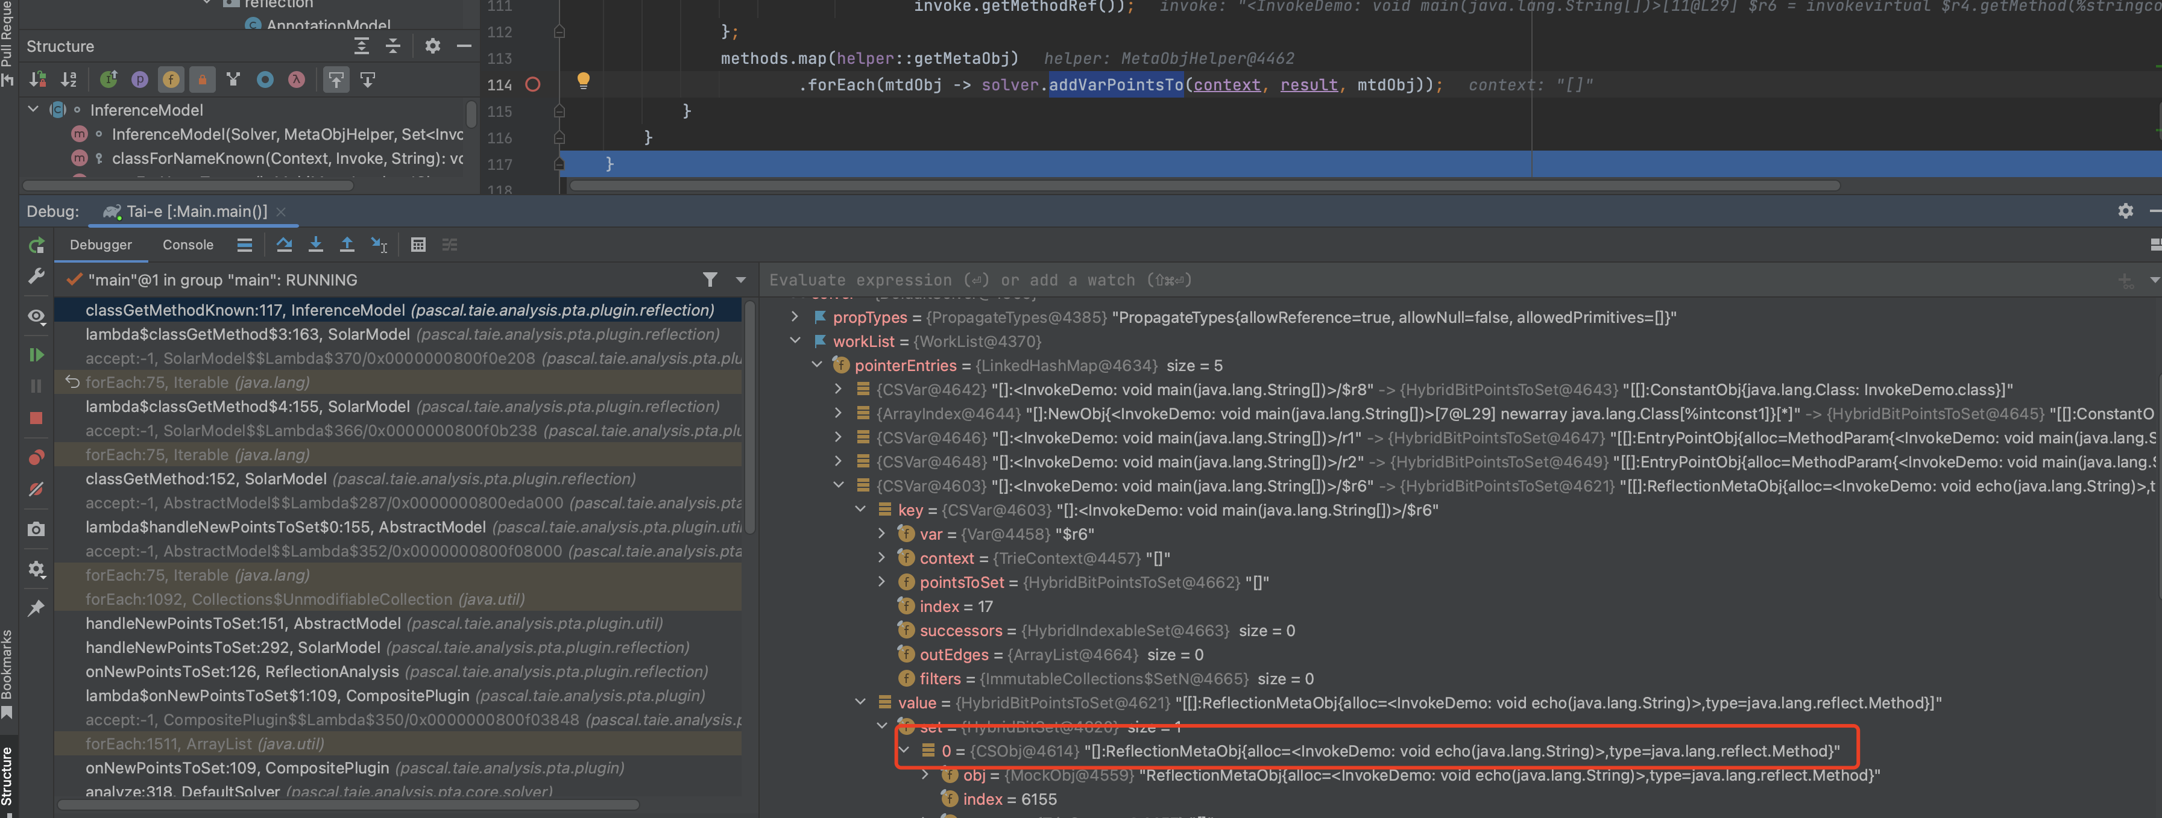Viewport: 2162px width, 818px height.
Task: Toggle Sort by Visibility in Structure toolbar
Action: click(38, 80)
